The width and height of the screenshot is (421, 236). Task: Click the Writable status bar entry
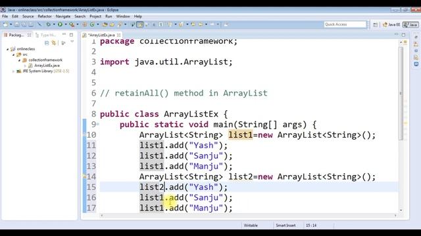point(251,226)
